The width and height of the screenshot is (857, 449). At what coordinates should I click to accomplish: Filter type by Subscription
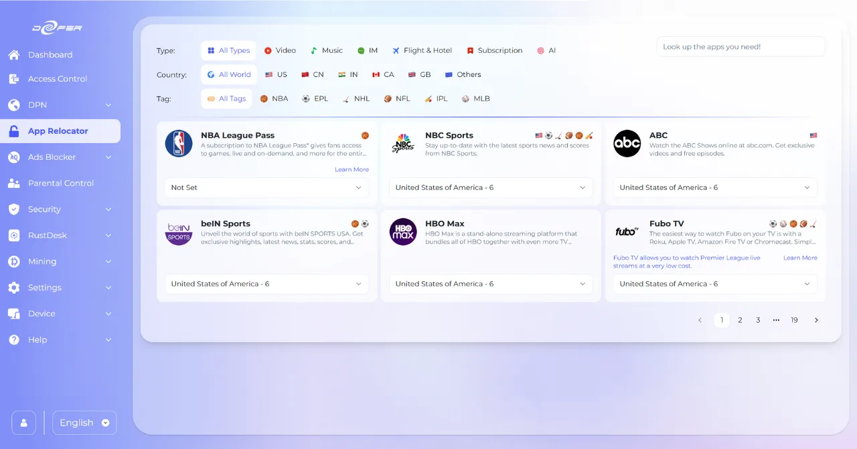coord(495,50)
